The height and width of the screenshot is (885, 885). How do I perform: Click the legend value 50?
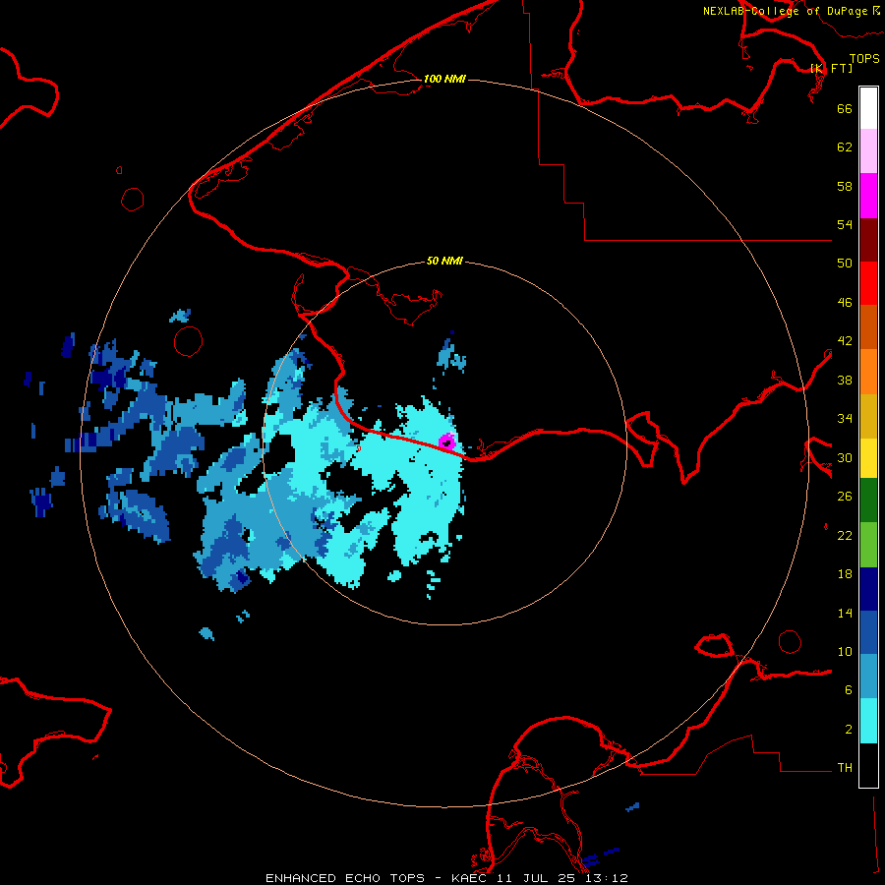(845, 263)
